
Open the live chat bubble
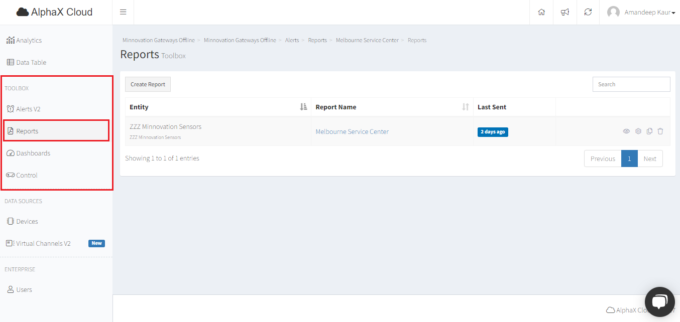[659, 301]
